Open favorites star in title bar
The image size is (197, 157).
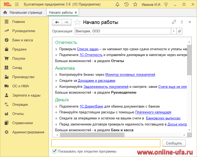[x=135, y=4]
